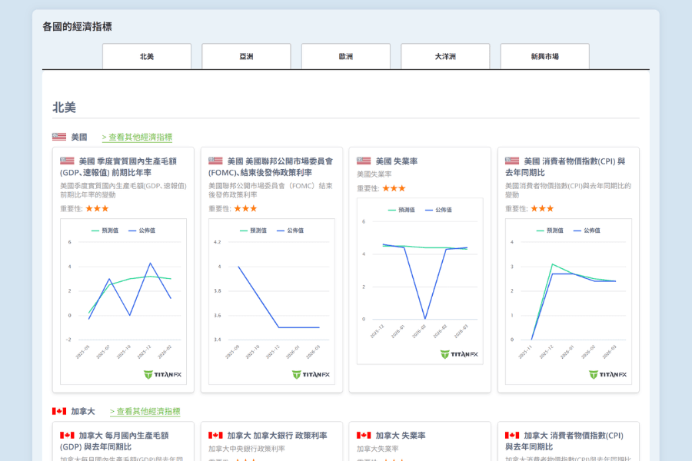Viewport: 692px width, 461px height.
Task: Open the 美國 季度實質國內生產毛額 card title
Action: [x=127, y=167]
